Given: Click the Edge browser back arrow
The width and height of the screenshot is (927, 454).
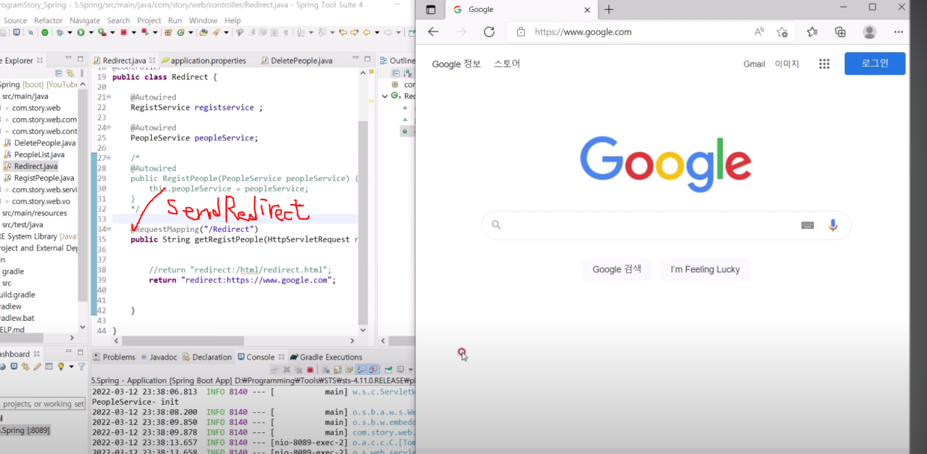Looking at the screenshot, I should (433, 32).
